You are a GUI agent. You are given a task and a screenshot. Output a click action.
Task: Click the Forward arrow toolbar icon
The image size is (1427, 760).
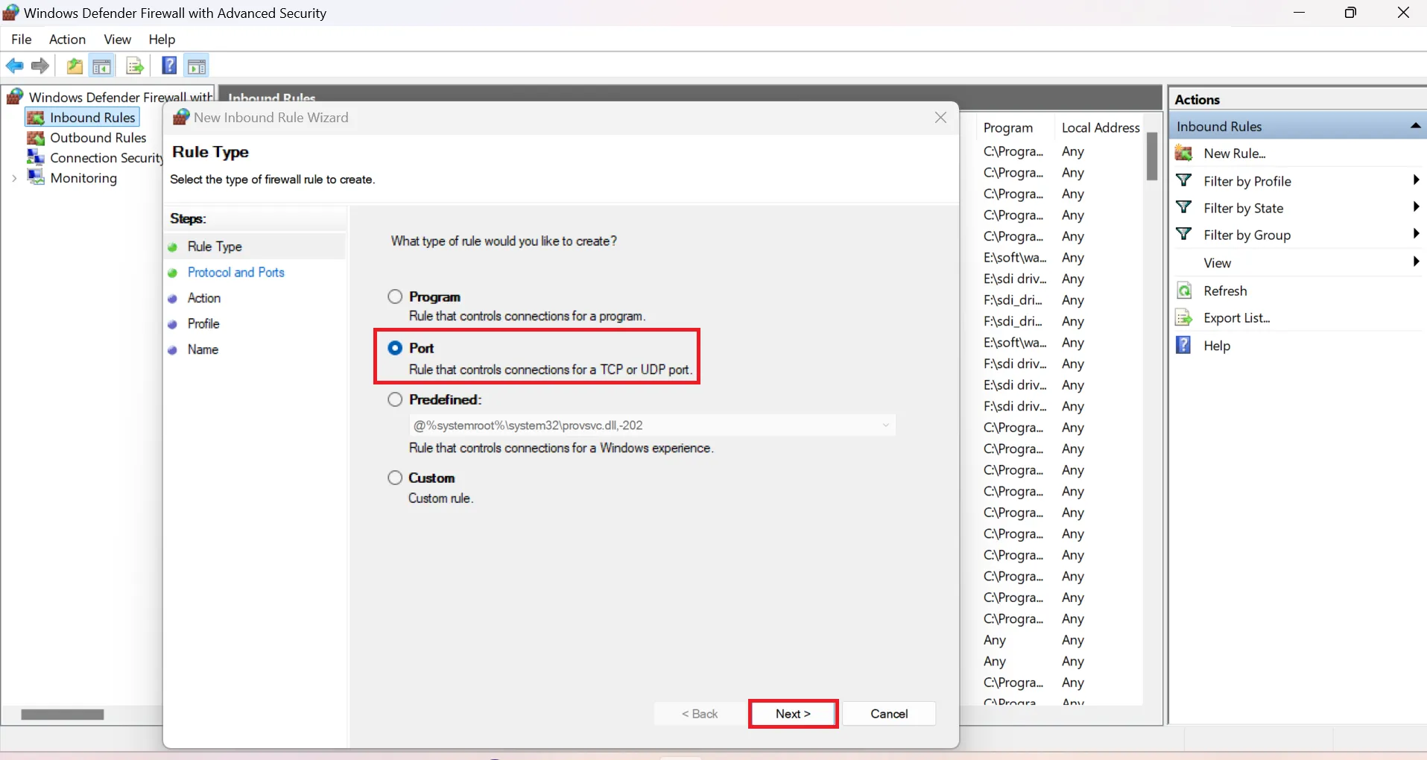(40, 66)
